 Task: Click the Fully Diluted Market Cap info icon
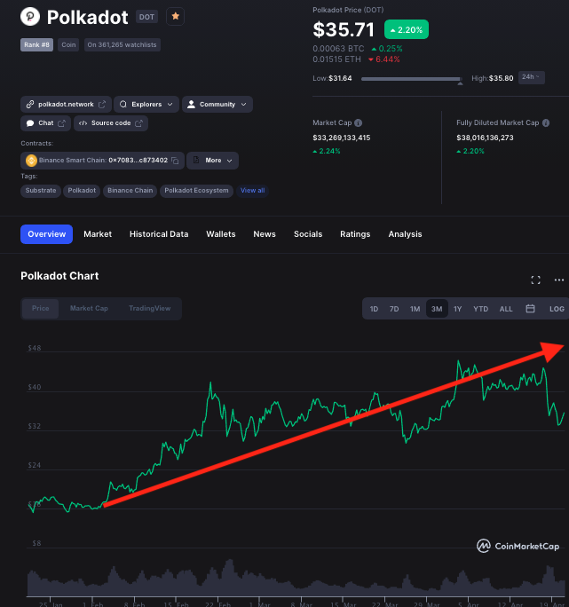coord(546,122)
